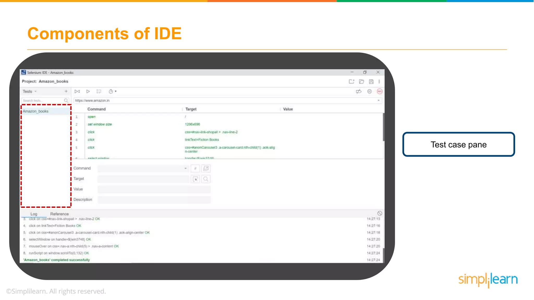Close the Selenium IDE window
The width and height of the screenshot is (534, 300).
pos(378,72)
